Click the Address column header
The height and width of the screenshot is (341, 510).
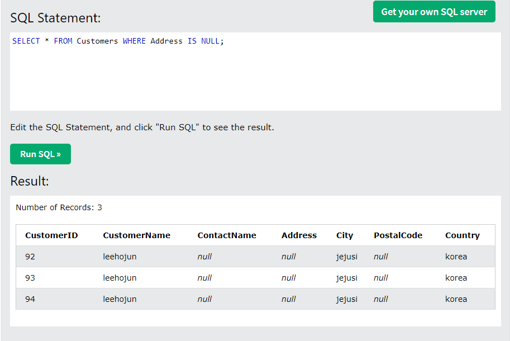tap(299, 235)
